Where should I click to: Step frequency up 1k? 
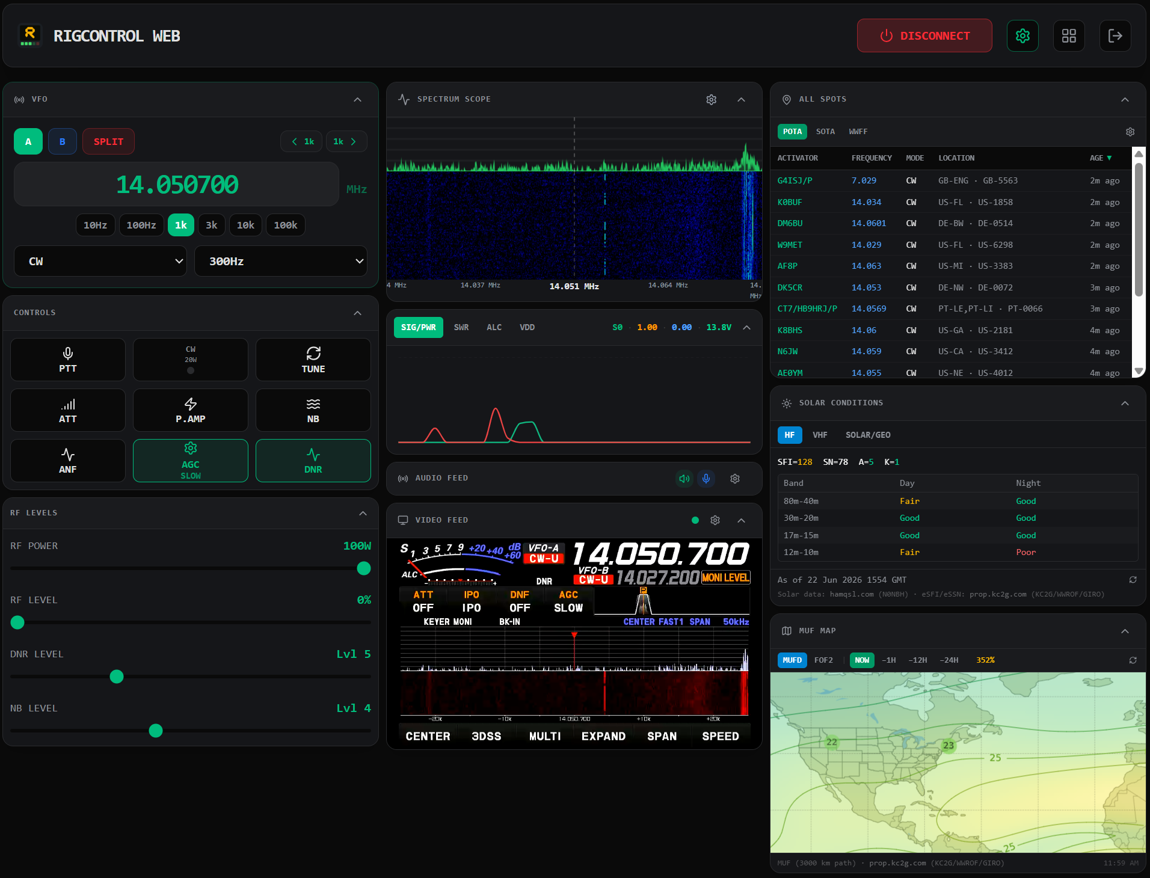point(346,142)
